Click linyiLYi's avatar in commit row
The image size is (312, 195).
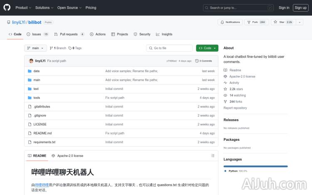31,61
